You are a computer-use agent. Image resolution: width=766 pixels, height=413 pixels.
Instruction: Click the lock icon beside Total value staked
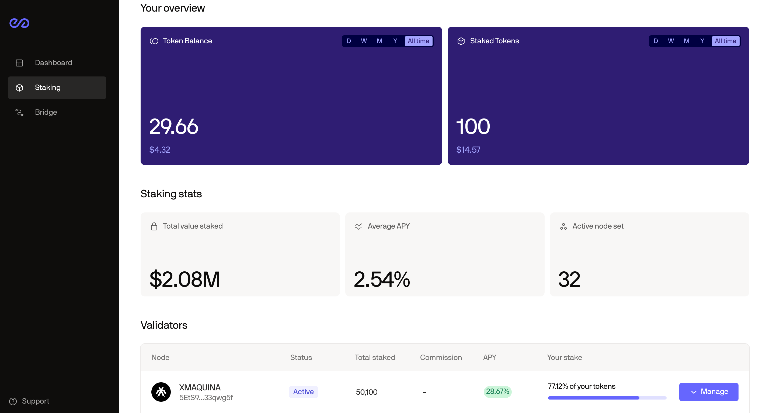(x=154, y=226)
